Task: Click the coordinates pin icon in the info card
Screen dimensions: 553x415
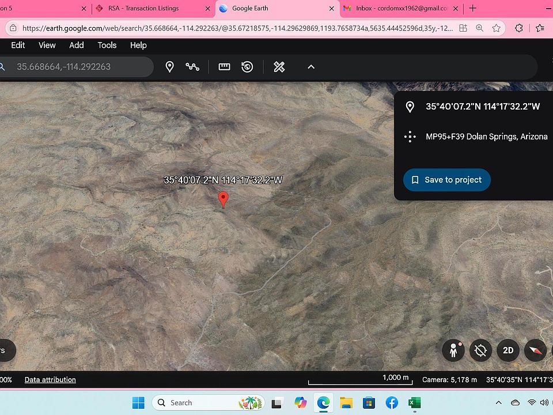Action: (410, 107)
